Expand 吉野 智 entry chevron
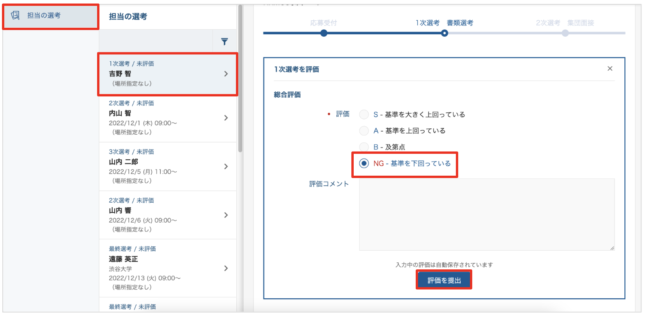645x317 pixels. 226,74
